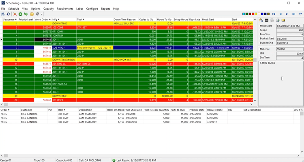Go to previous record arrow
Viewport: 304px width, 162px height.
coord(280,14)
